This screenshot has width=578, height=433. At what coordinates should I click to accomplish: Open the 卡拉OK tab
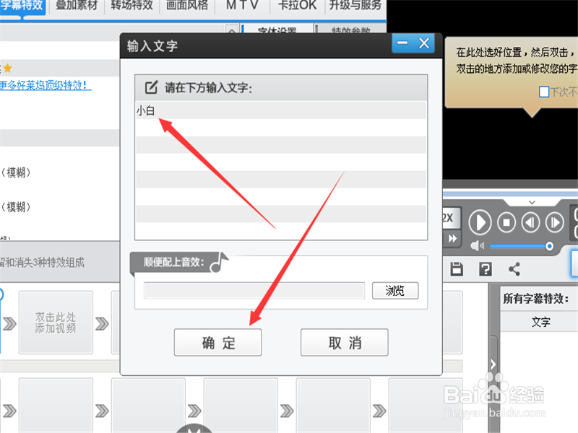tap(297, 6)
